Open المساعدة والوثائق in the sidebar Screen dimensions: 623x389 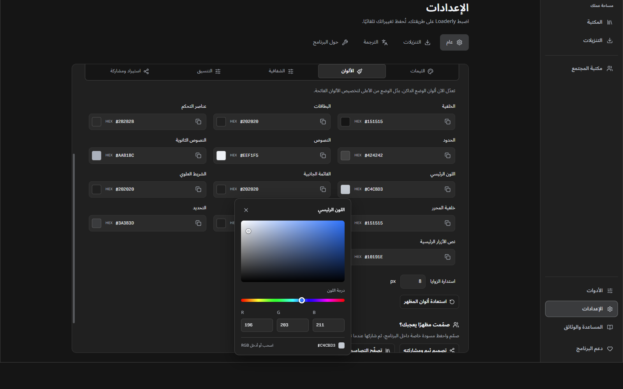[x=581, y=327]
